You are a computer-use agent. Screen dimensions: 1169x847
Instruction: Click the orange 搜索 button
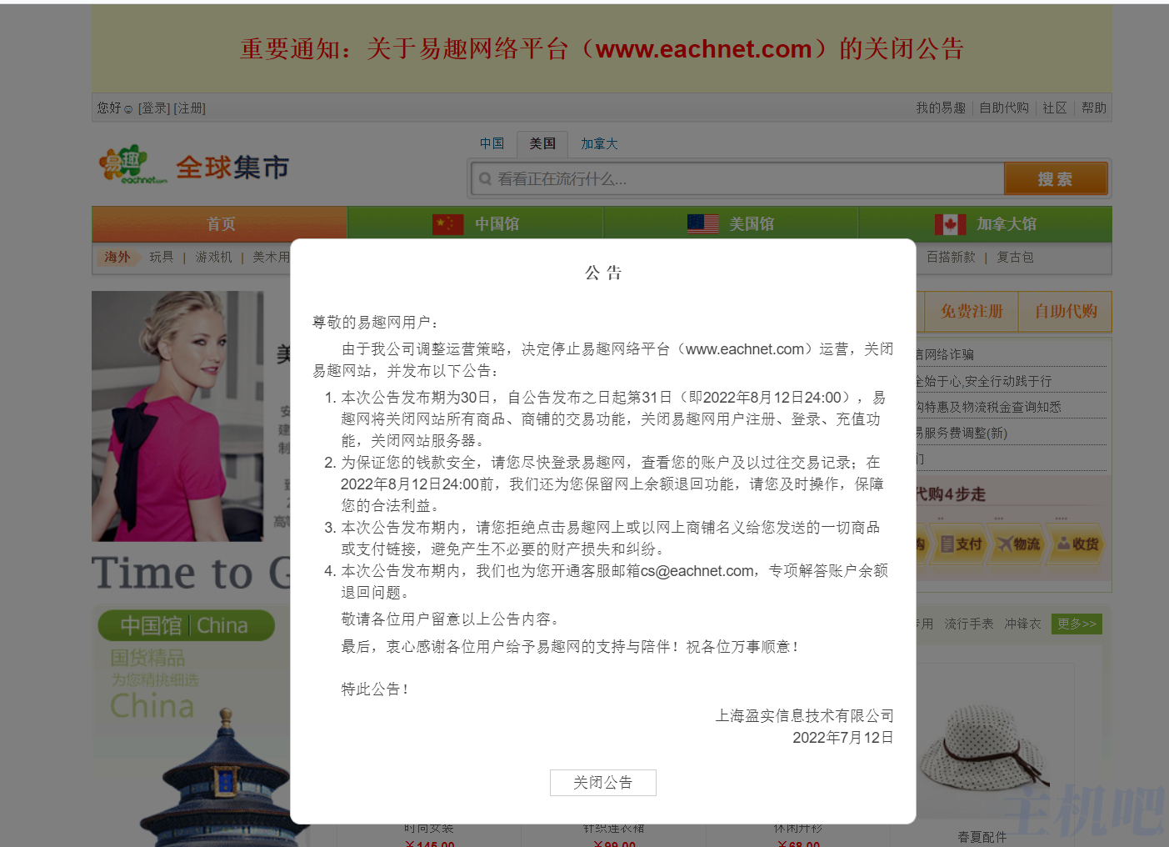pos(1056,179)
